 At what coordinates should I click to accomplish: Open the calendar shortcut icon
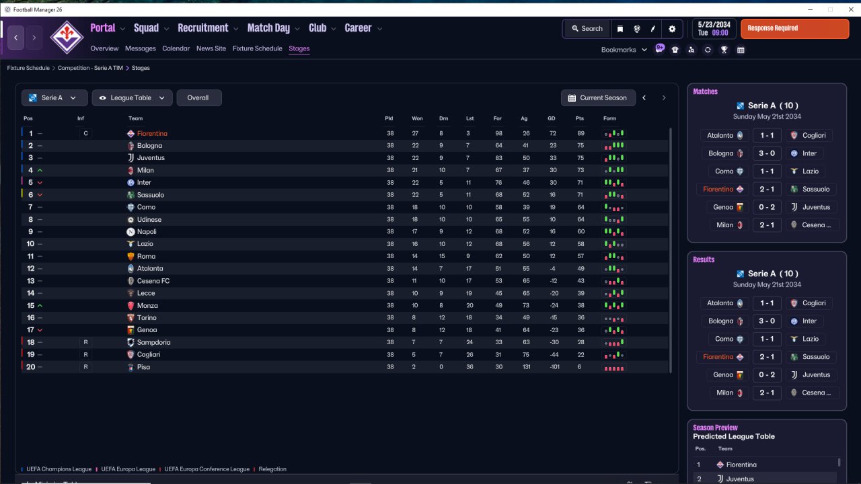pyautogui.click(x=741, y=50)
